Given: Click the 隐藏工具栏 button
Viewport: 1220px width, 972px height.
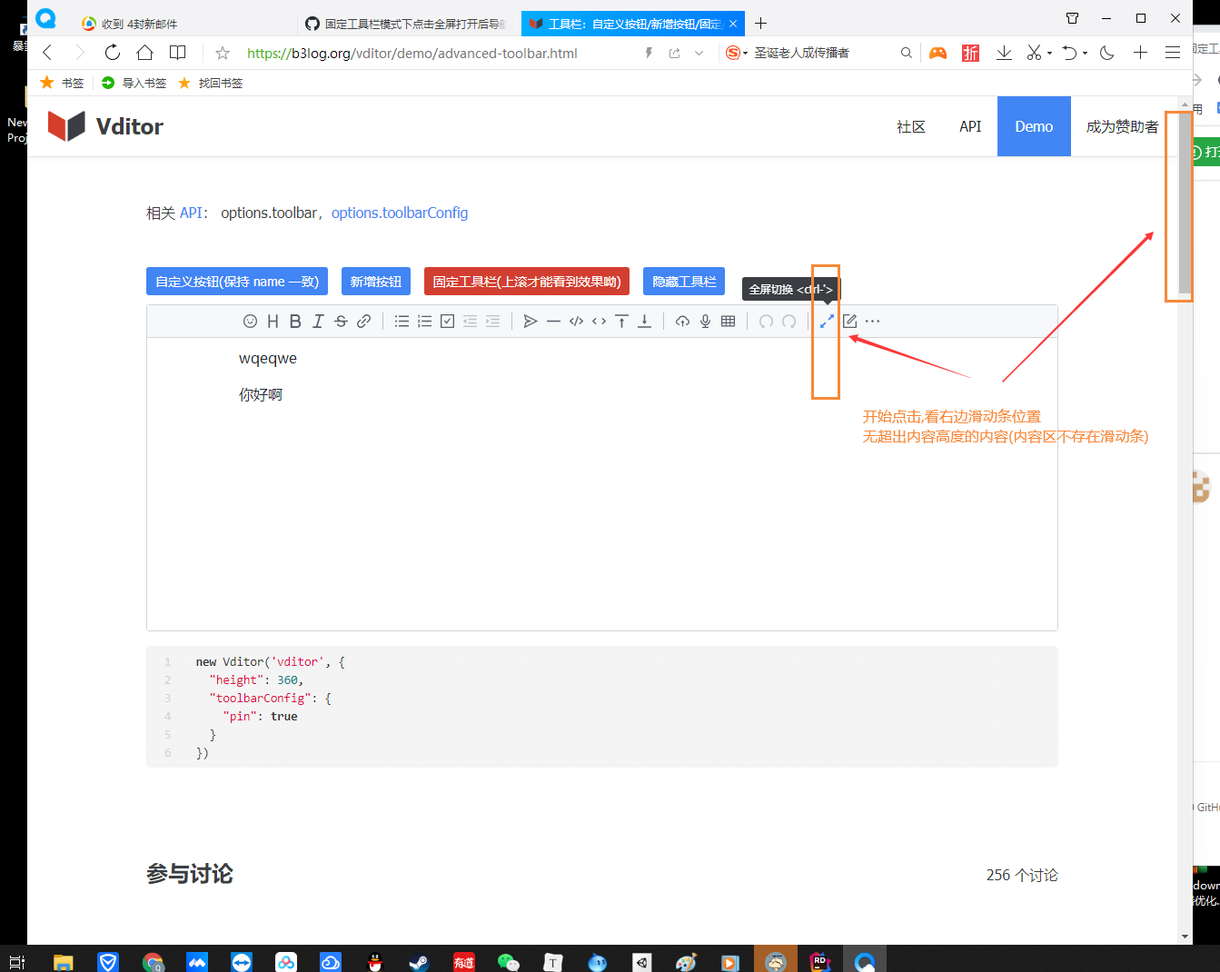Looking at the screenshot, I should pyautogui.click(x=683, y=281).
